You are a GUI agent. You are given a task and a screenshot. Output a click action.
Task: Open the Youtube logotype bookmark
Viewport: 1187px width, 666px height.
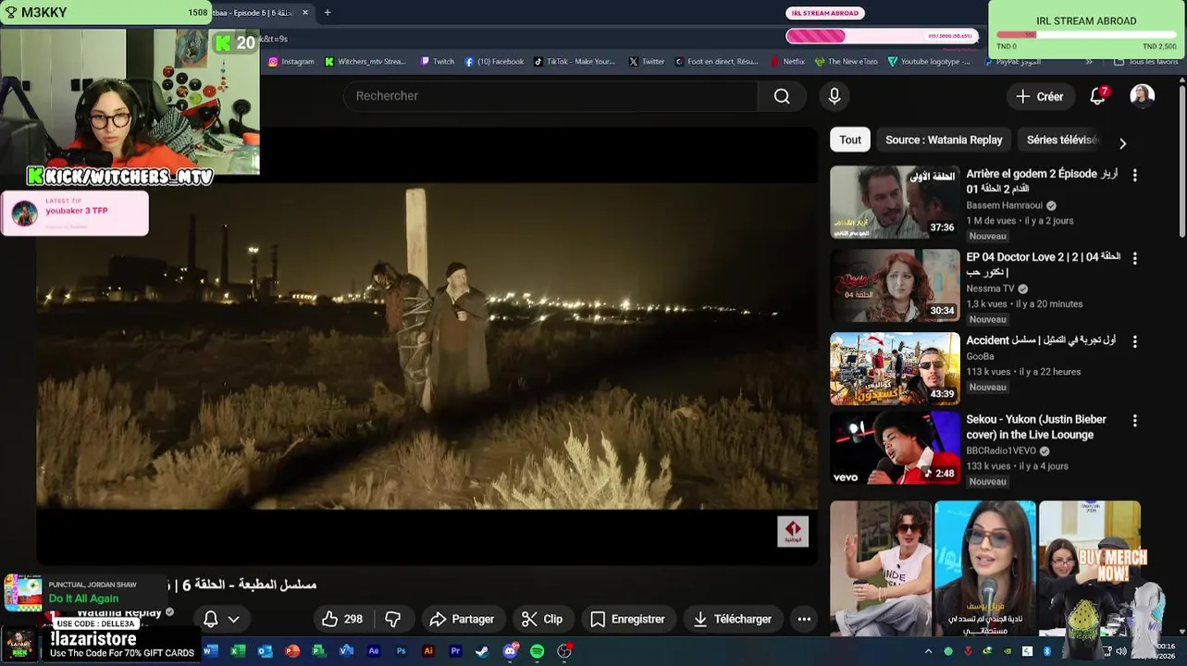(930, 62)
